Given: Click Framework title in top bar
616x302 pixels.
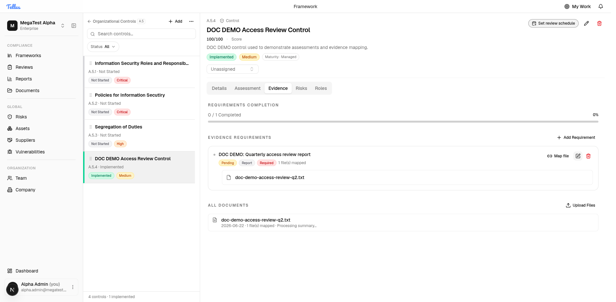Looking at the screenshot, I should tap(305, 6).
